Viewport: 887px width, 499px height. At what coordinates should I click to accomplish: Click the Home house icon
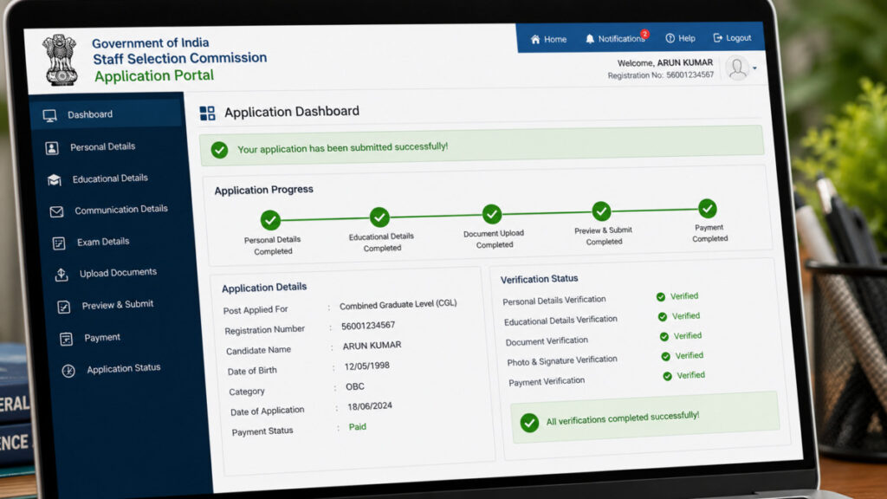[535, 39]
